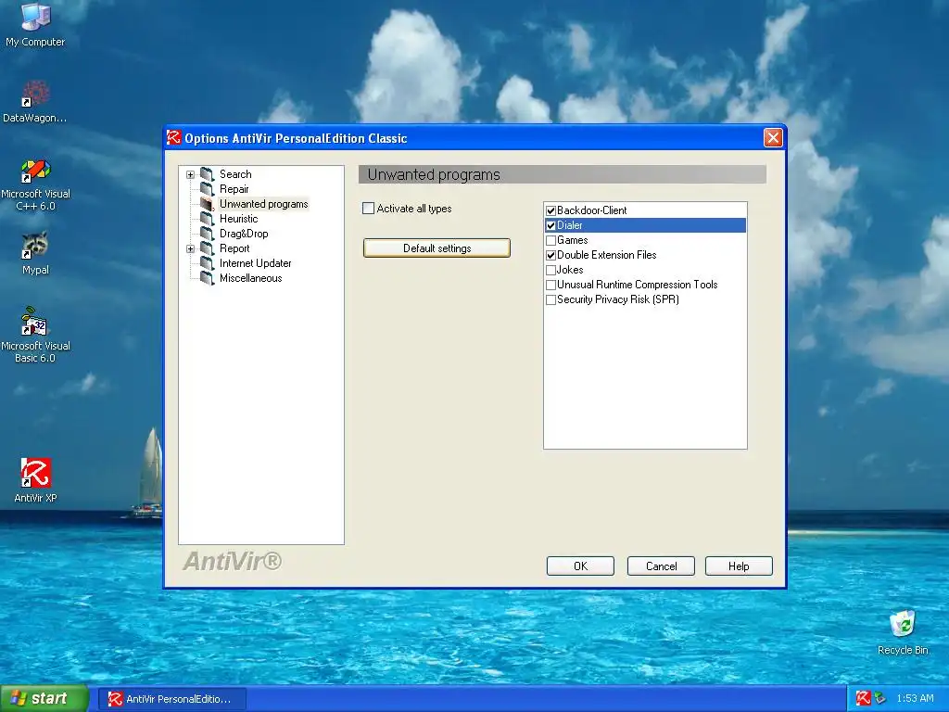Select Internet Updater in the tree
Viewport: 949px width, 712px height.
255,263
